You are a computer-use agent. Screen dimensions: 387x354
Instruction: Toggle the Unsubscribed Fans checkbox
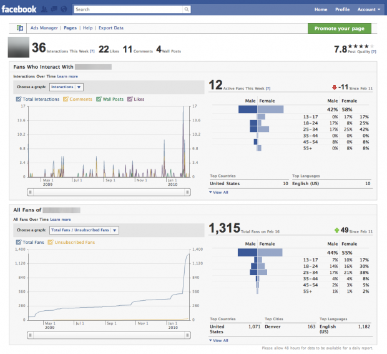(51, 242)
